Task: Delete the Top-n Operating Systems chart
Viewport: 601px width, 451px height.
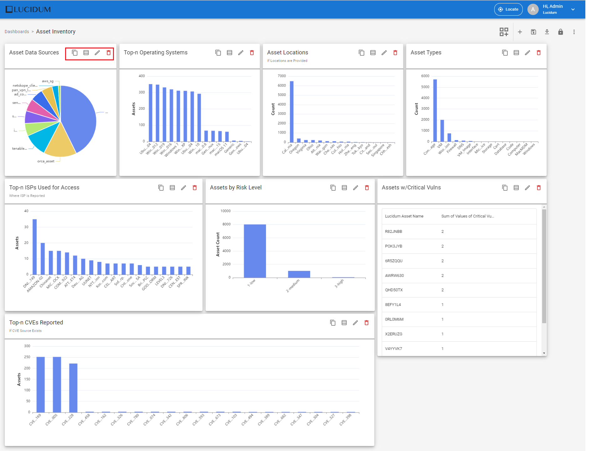Action: [x=252, y=53]
